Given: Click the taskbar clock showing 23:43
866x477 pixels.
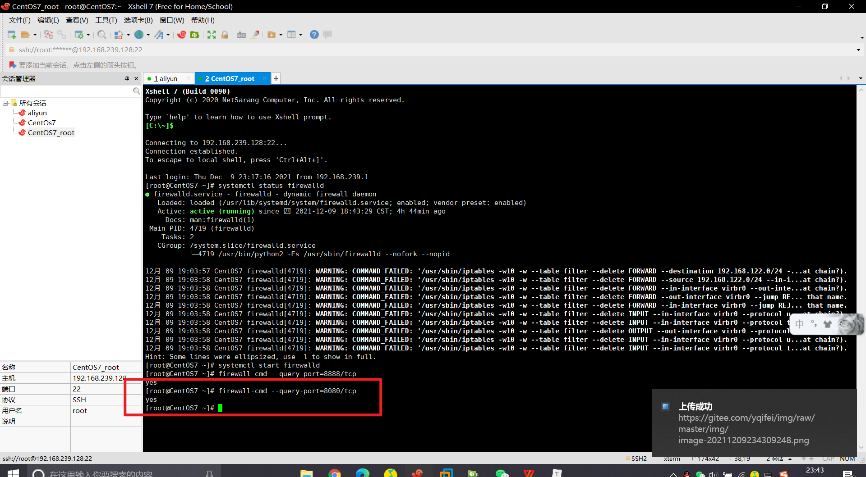Looking at the screenshot, I should click(815, 470).
